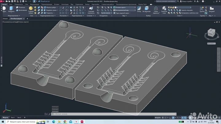Click the Без фильтра selection filter icon
The image size is (221, 124).
point(146,9)
